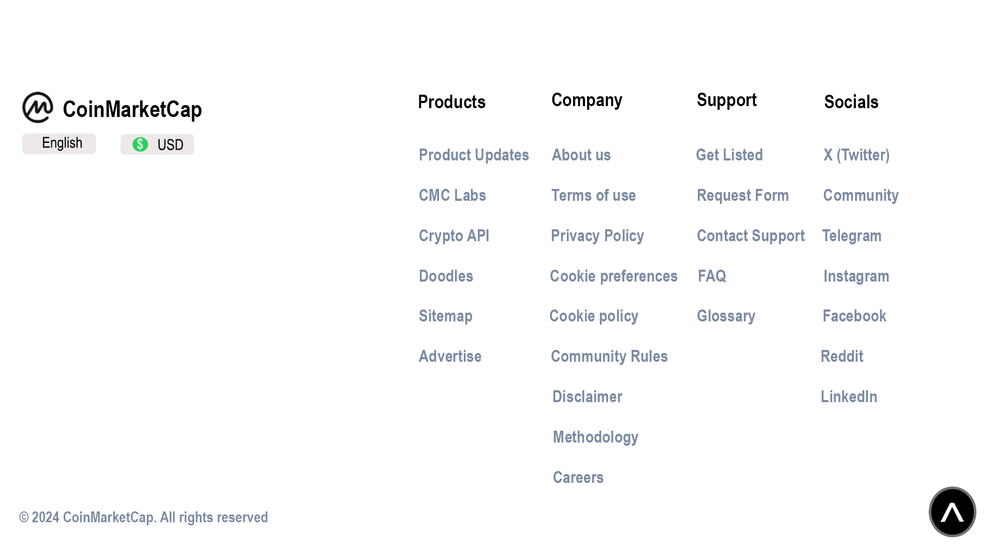Viewport: 994px width, 559px height.
Task: Open the USD currency selector
Action: pos(157,144)
